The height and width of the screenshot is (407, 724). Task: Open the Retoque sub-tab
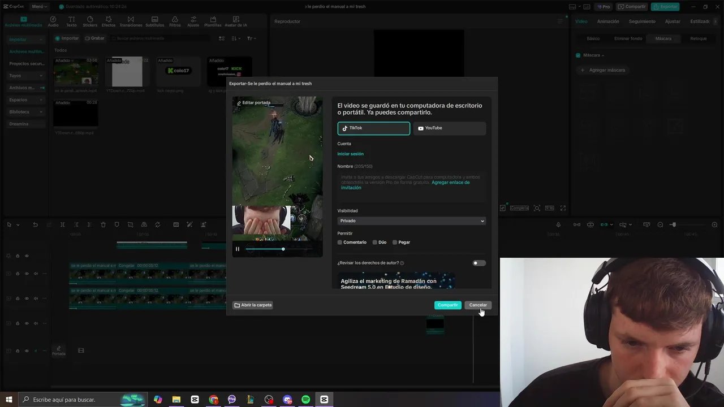click(x=698, y=39)
